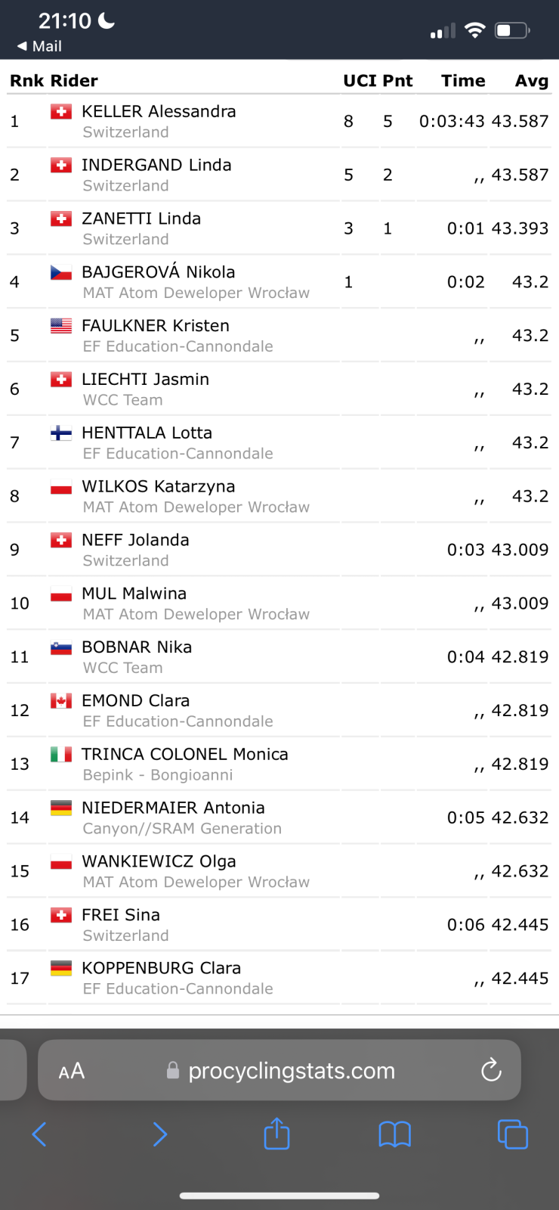Screen dimensions: 559x1210
Task: Tap the USA flag beside FAULKNER
Action: pyautogui.click(x=61, y=326)
